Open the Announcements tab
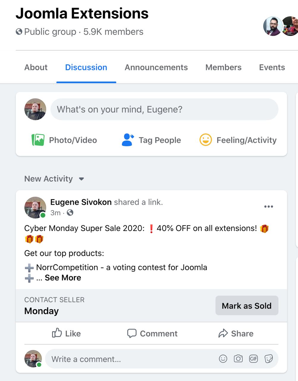 (x=156, y=67)
